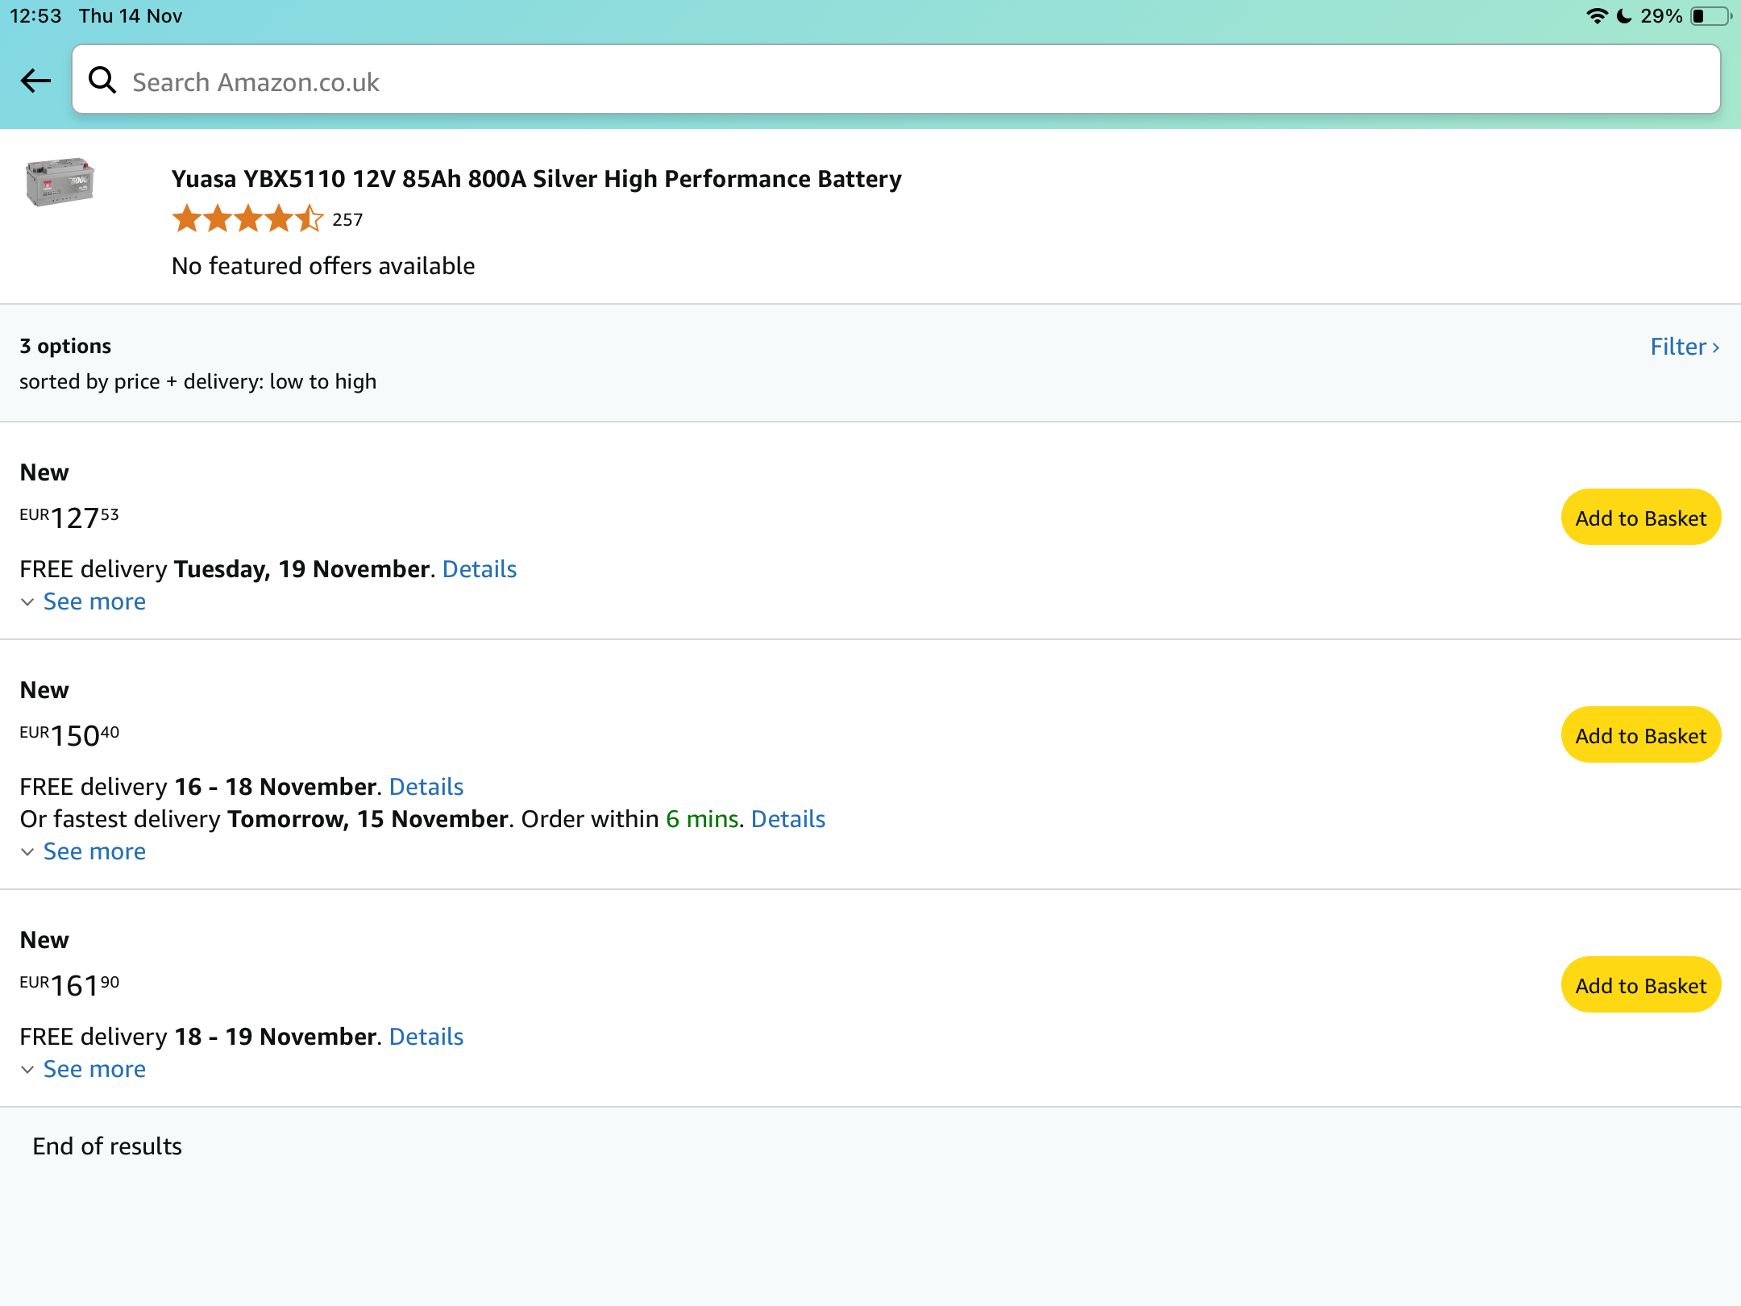The image size is (1741, 1306).
Task: Tap 'End of results' text
Action: [107, 1146]
